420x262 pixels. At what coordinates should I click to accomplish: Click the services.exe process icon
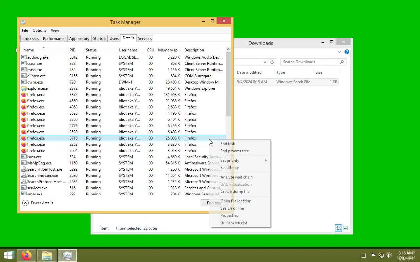24,188
